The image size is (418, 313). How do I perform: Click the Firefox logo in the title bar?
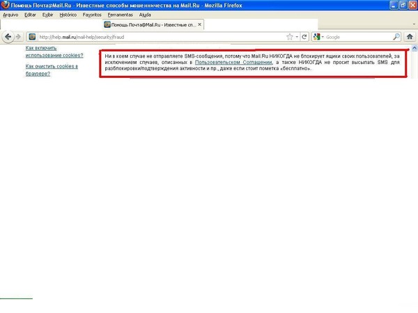6,5
